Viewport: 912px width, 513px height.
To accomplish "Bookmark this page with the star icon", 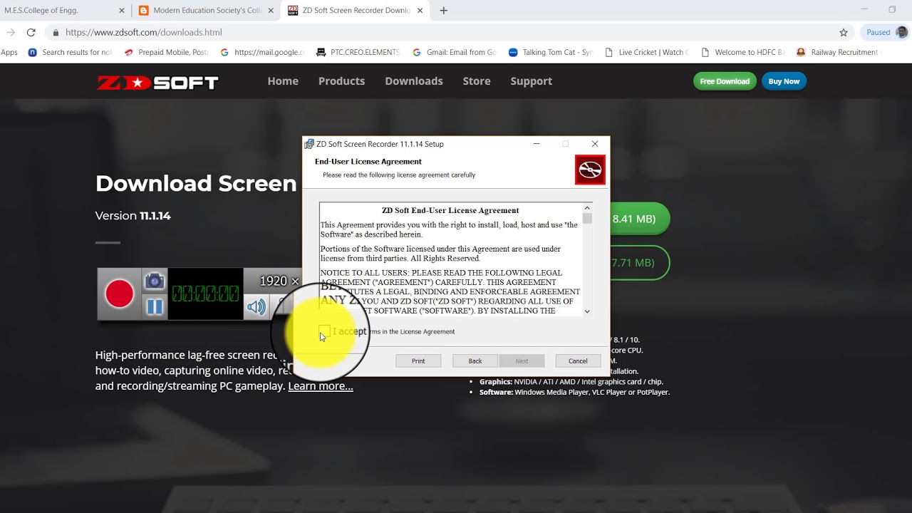I will click(x=844, y=32).
